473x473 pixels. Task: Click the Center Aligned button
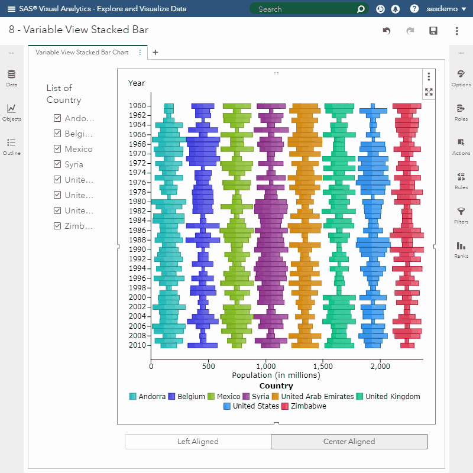point(349,442)
